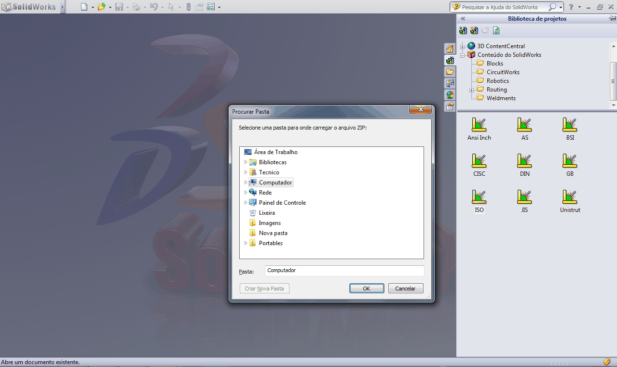Select the Weldments folder
The image size is (617, 367).
[x=496, y=98]
